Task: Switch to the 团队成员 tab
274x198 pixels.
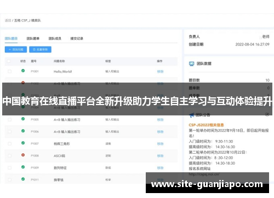Action: click(x=55, y=38)
